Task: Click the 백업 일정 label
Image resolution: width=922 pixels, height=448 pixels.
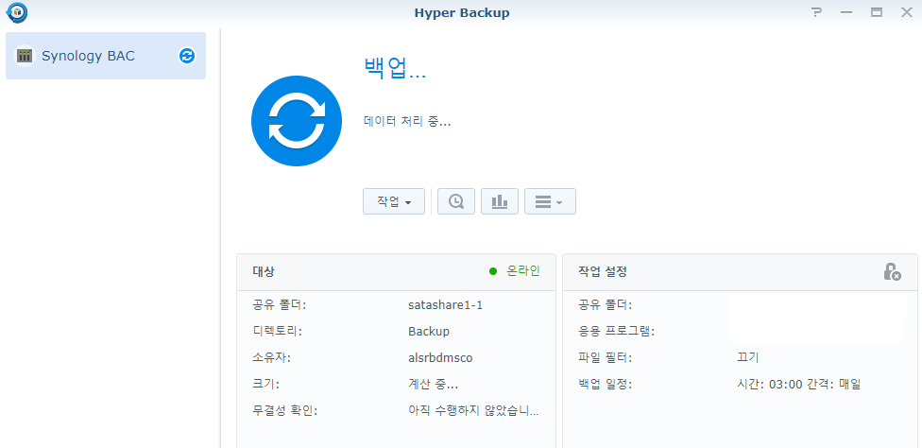Action: pyautogui.click(x=606, y=385)
